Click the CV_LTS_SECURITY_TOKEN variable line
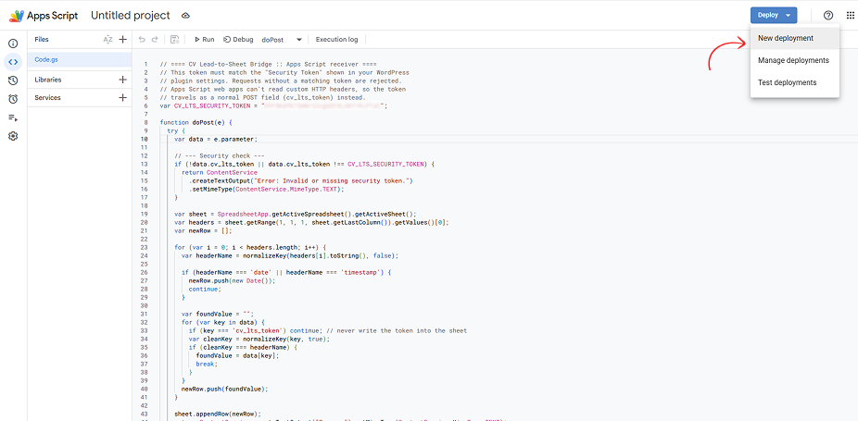 [x=273, y=106]
